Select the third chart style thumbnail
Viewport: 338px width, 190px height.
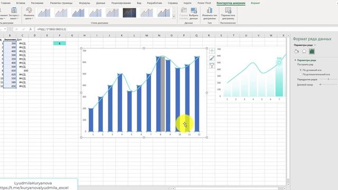click(x=78, y=13)
